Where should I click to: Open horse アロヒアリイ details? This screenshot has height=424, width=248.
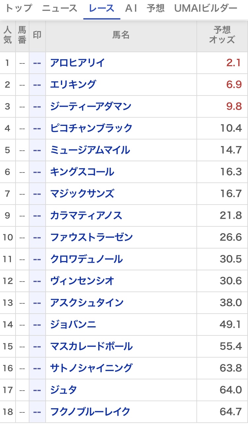77,62
